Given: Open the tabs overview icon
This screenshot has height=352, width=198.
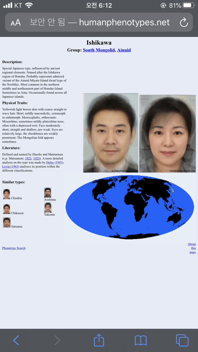Looking at the screenshot, I should pyautogui.click(x=182, y=340).
